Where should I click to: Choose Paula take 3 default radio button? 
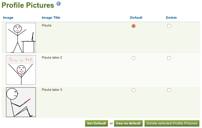coord(134,90)
